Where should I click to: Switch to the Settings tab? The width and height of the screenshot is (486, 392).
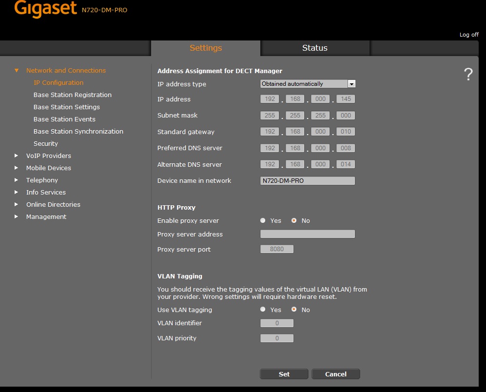click(x=206, y=48)
